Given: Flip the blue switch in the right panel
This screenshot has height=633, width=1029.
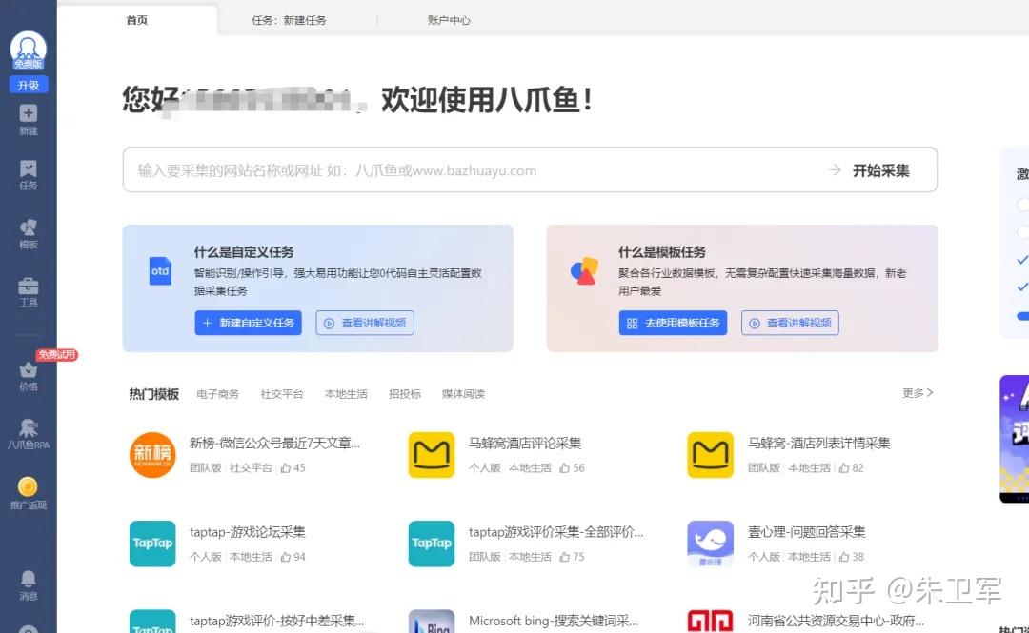Looking at the screenshot, I should click(1023, 316).
